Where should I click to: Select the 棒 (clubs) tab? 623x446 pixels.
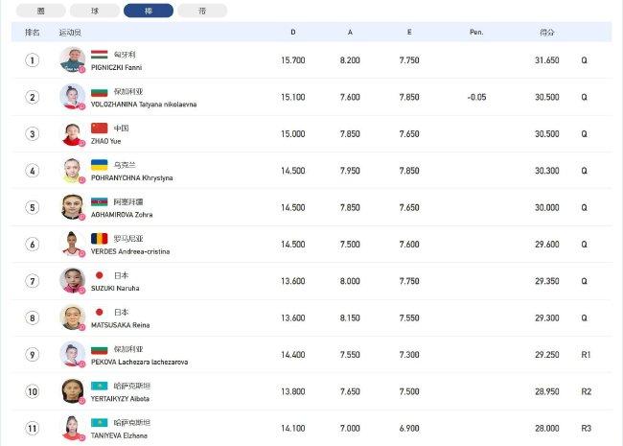pos(149,11)
